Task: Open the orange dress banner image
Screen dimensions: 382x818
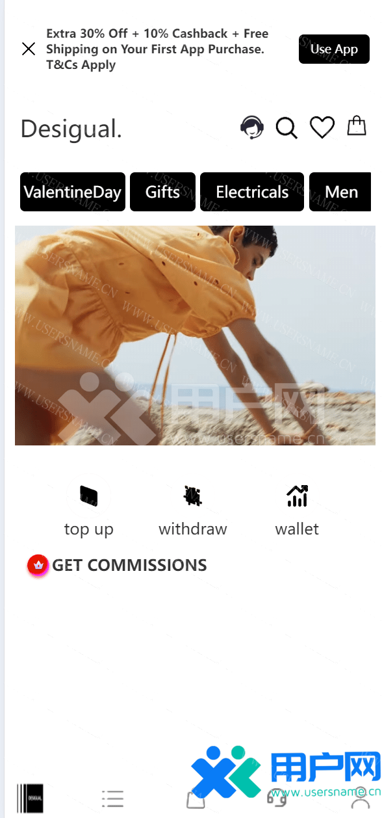Action: click(195, 336)
